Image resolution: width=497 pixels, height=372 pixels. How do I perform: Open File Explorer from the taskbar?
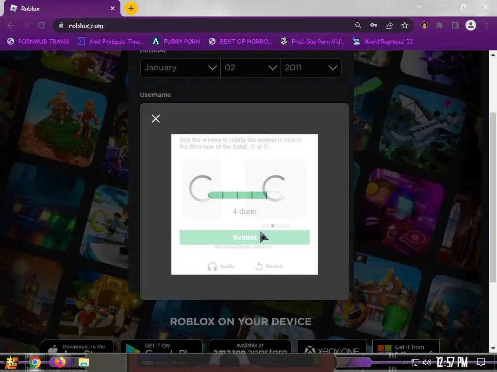pos(83,362)
